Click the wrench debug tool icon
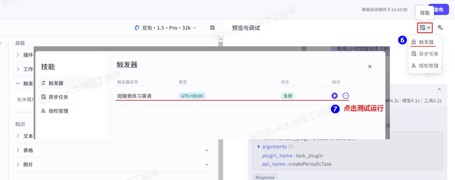Viewport: 455px width, 180px height. [x=440, y=28]
